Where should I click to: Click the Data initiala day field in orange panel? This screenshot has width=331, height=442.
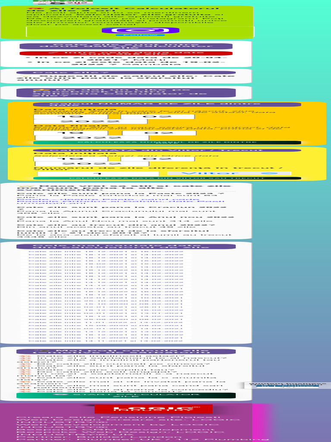71,117
